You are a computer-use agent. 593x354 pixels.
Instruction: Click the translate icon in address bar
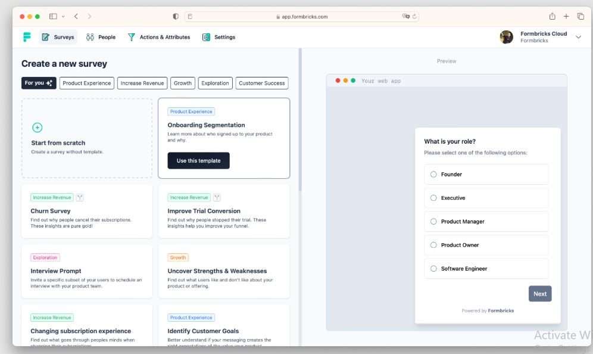pos(406,16)
